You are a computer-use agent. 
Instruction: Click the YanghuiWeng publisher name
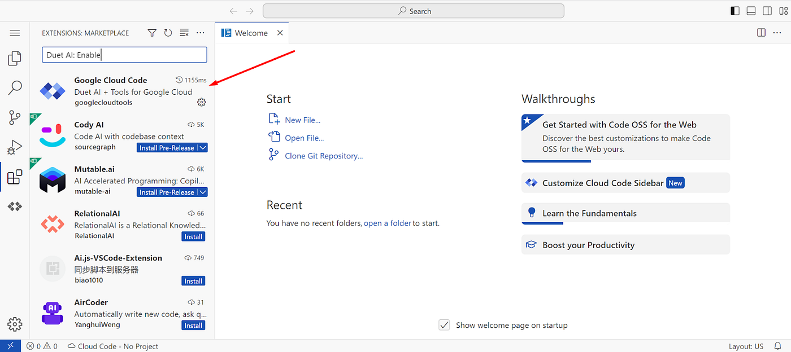tap(97, 324)
